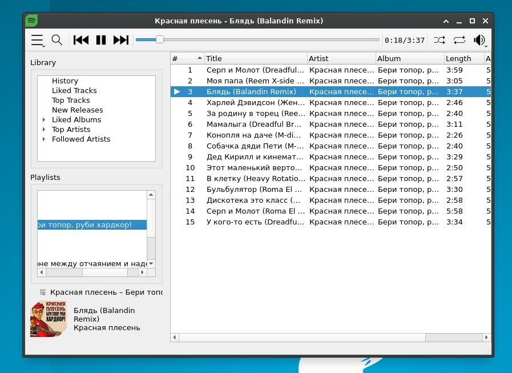Select track 'Харлей Дэвидсон'
The image size is (512, 373).
click(330, 103)
